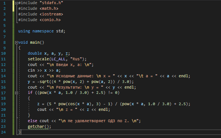This screenshot has width=221, height=138.
Task: Click line number 5 in the gutter
Action: coord(5,26)
